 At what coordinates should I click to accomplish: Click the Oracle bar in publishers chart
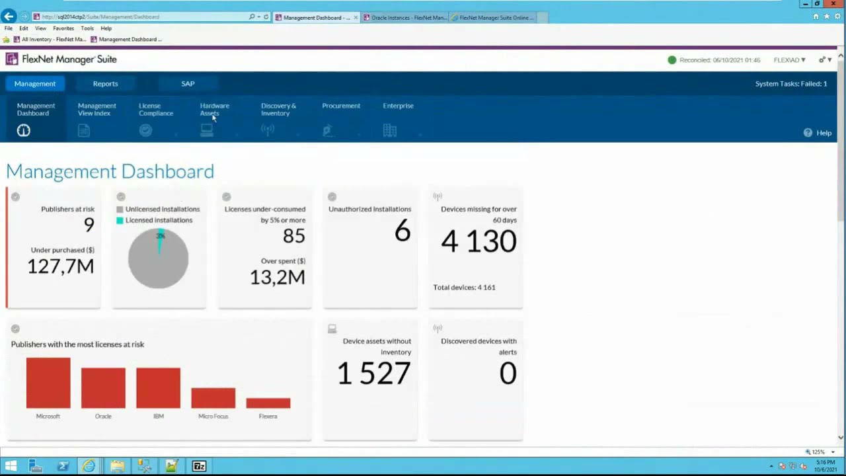pos(103,388)
